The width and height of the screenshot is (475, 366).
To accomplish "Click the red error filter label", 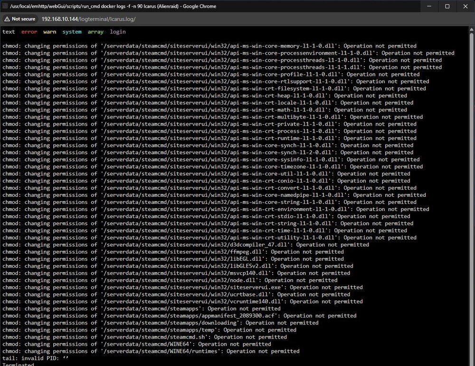I will 29,32.
